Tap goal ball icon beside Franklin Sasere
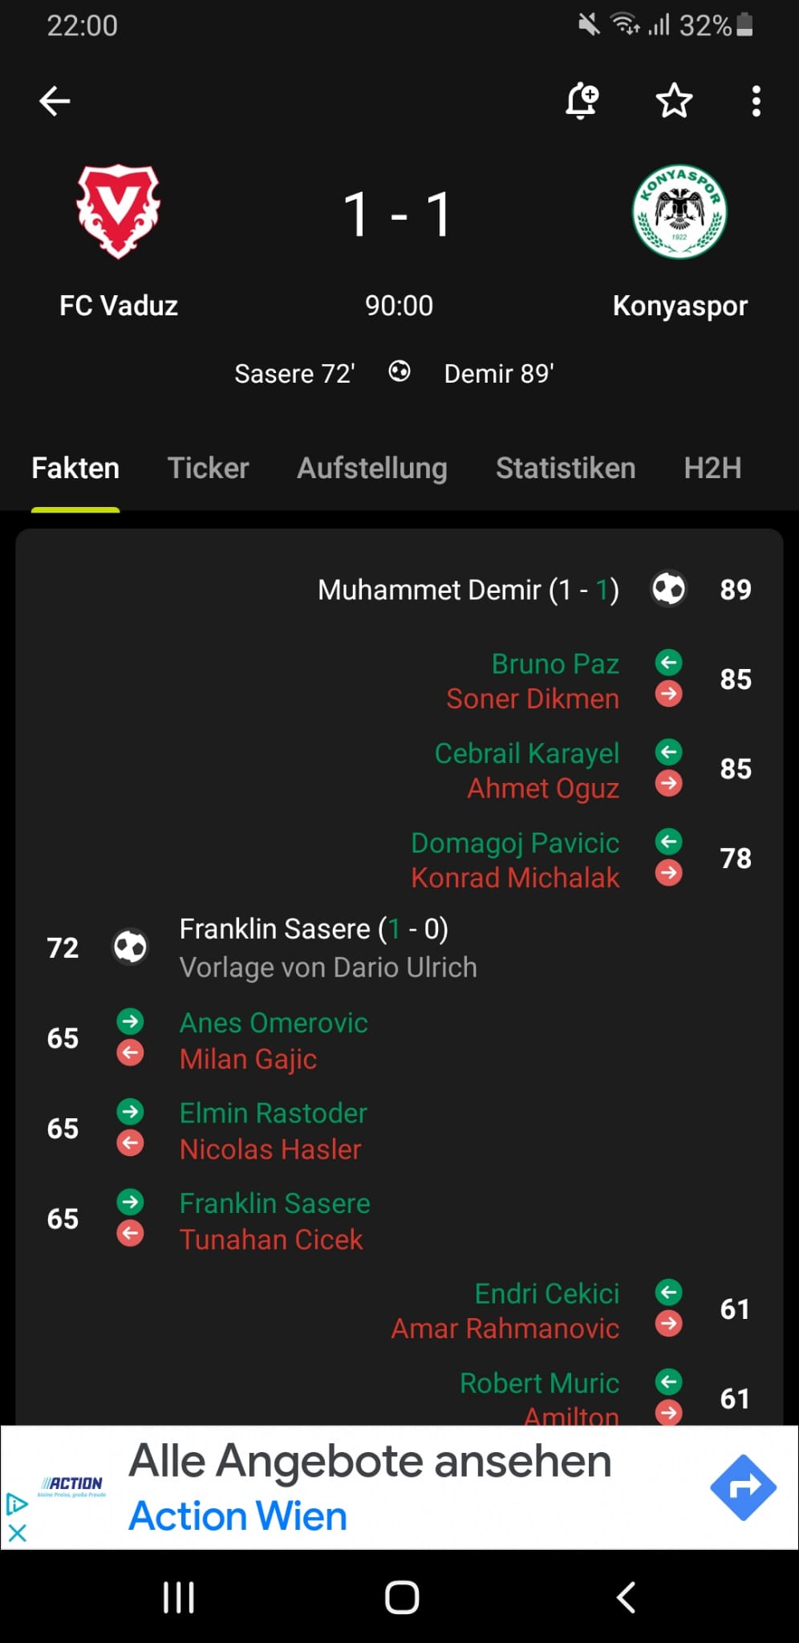The width and height of the screenshot is (799, 1643). 130,947
